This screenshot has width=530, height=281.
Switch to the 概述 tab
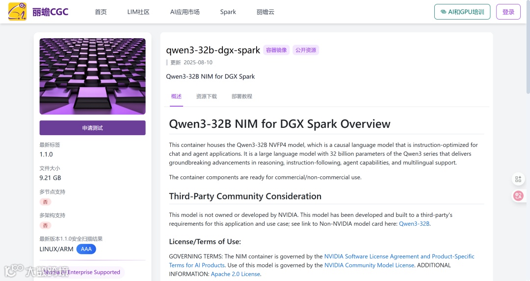pyautogui.click(x=177, y=96)
